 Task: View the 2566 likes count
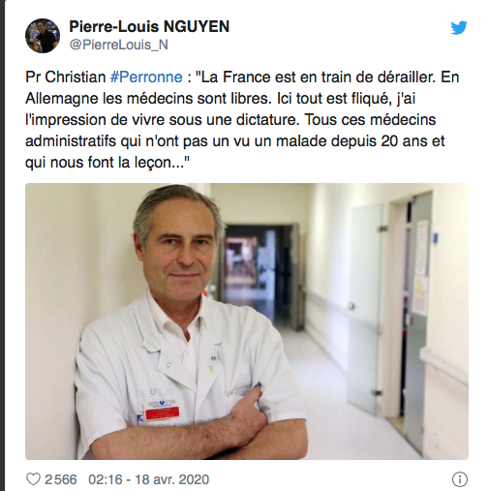61,479
